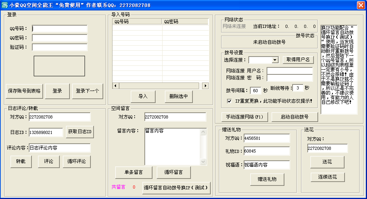Click the 网络连接 密码 input field

coord(289,78)
